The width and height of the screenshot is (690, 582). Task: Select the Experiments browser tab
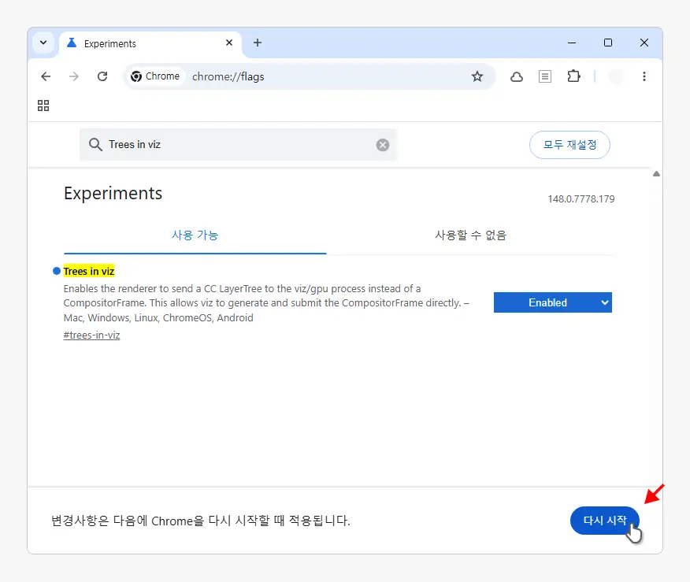coord(150,43)
